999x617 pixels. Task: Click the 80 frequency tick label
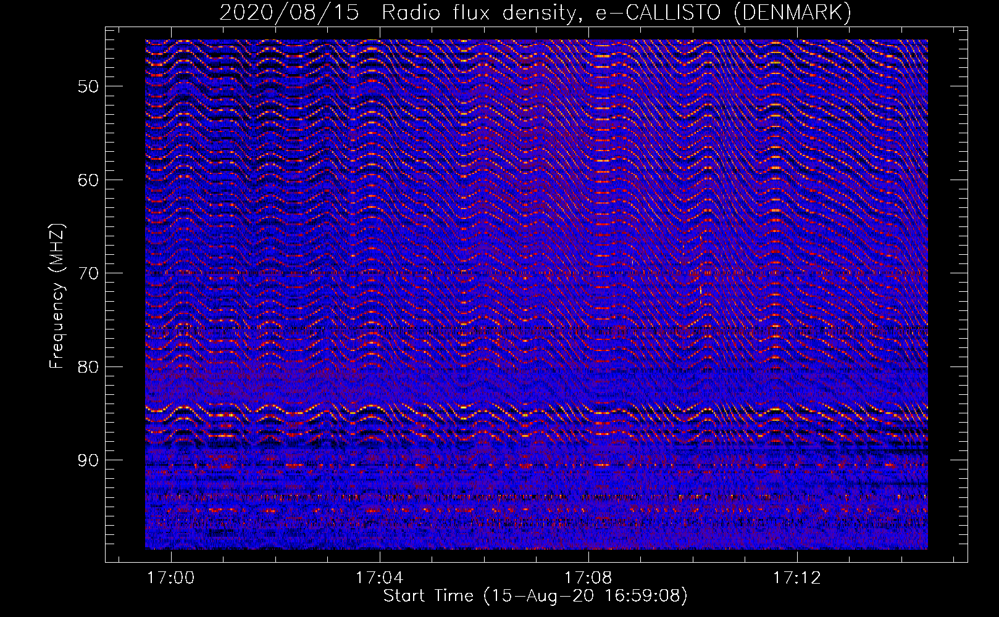click(x=88, y=366)
